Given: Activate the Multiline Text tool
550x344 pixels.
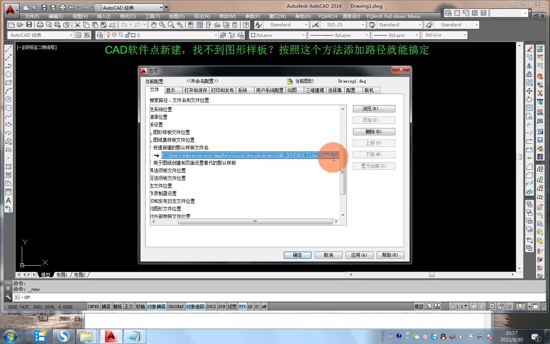Looking at the screenshot, I should (x=8, y=200).
